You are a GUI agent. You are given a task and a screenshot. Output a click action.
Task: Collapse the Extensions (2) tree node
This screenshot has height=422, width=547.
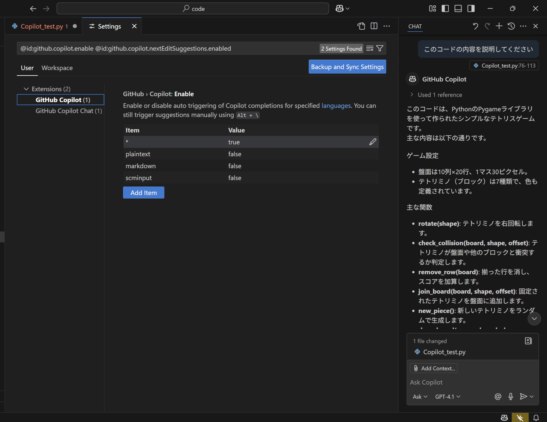[26, 89]
